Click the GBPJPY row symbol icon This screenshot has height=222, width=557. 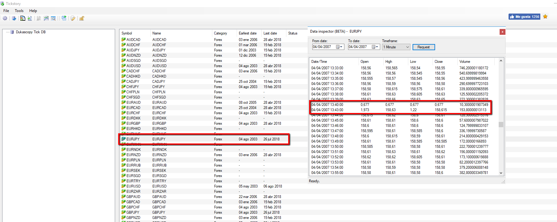(123, 212)
